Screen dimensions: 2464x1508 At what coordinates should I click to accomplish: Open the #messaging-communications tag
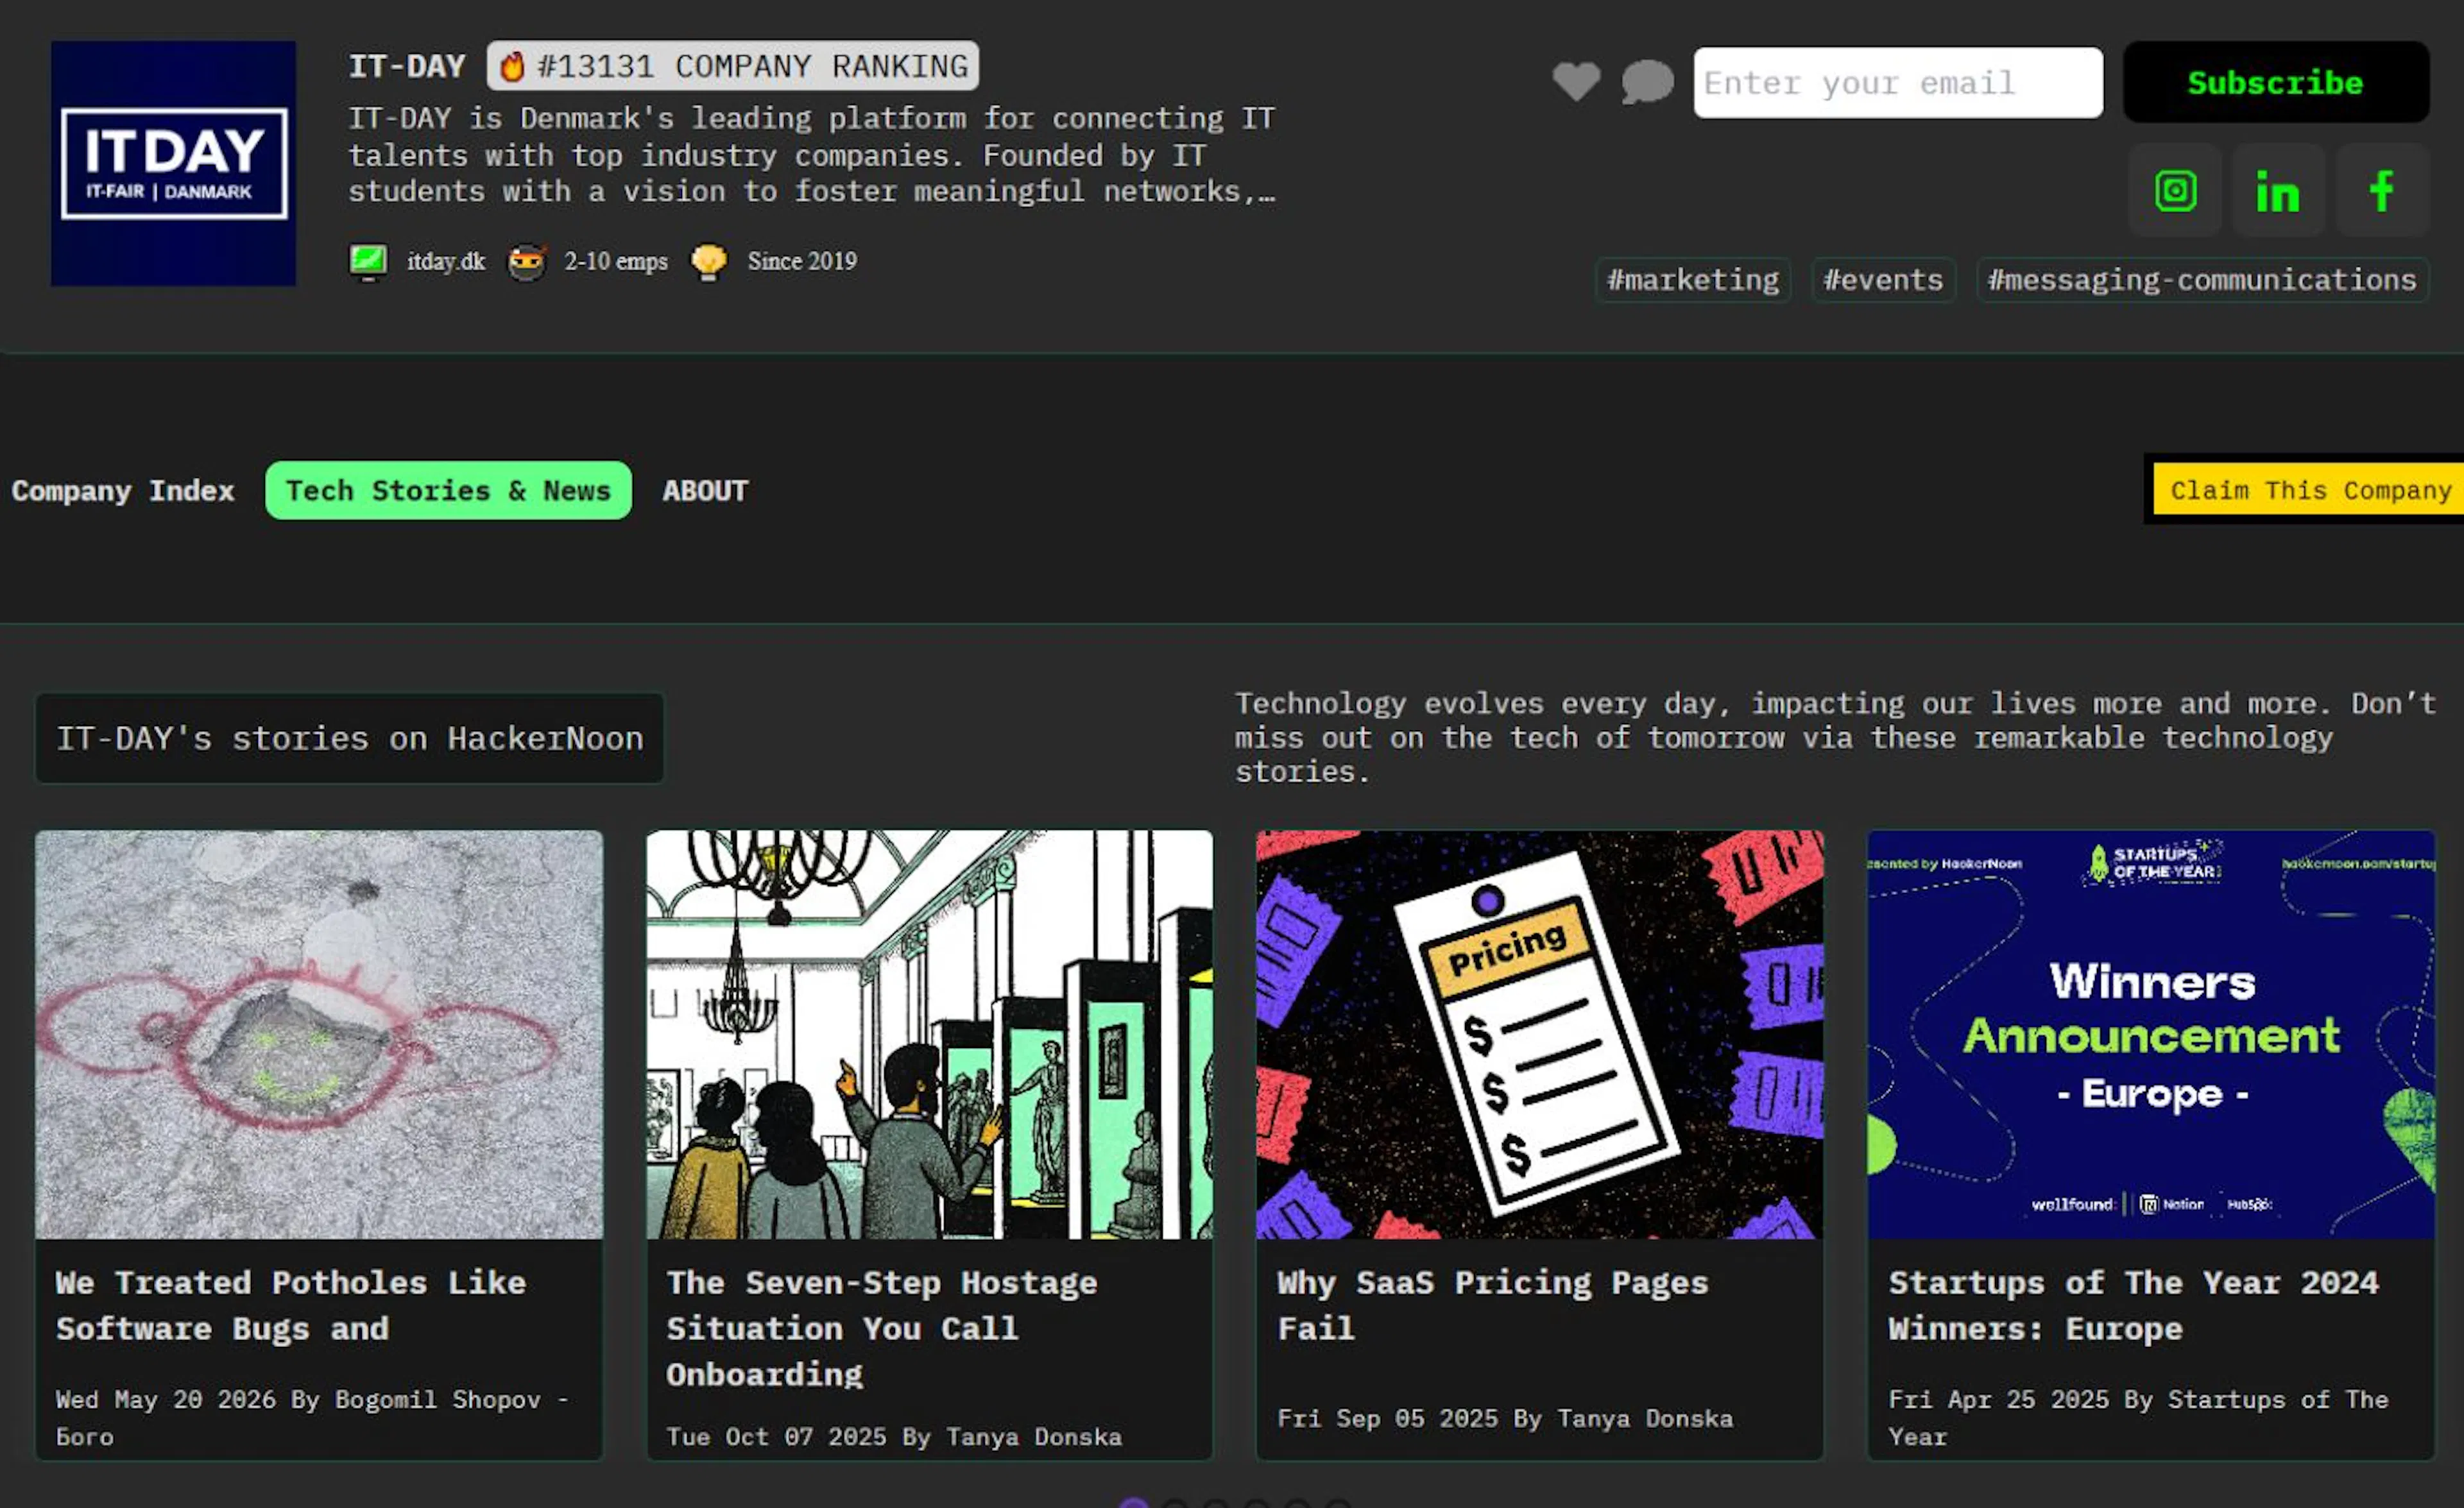(x=2202, y=280)
